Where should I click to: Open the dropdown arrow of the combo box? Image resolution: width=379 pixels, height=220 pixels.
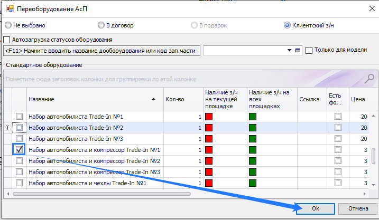(289, 51)
